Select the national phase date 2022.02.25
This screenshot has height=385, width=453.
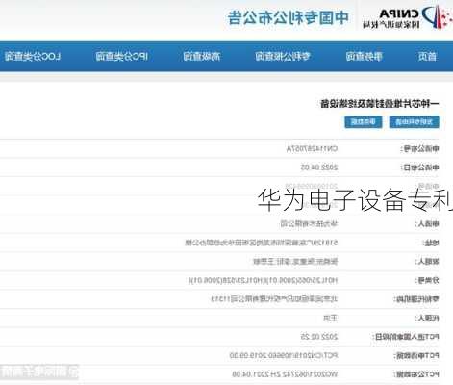[x=319, y=337]
